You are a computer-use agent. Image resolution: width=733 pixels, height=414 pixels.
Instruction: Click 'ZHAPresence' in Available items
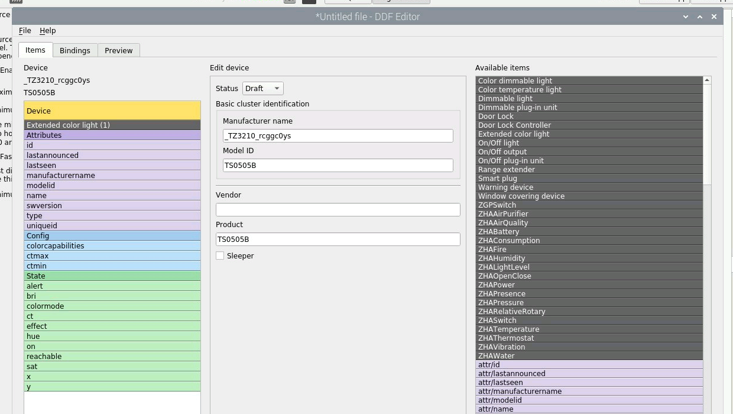point(589,294)
